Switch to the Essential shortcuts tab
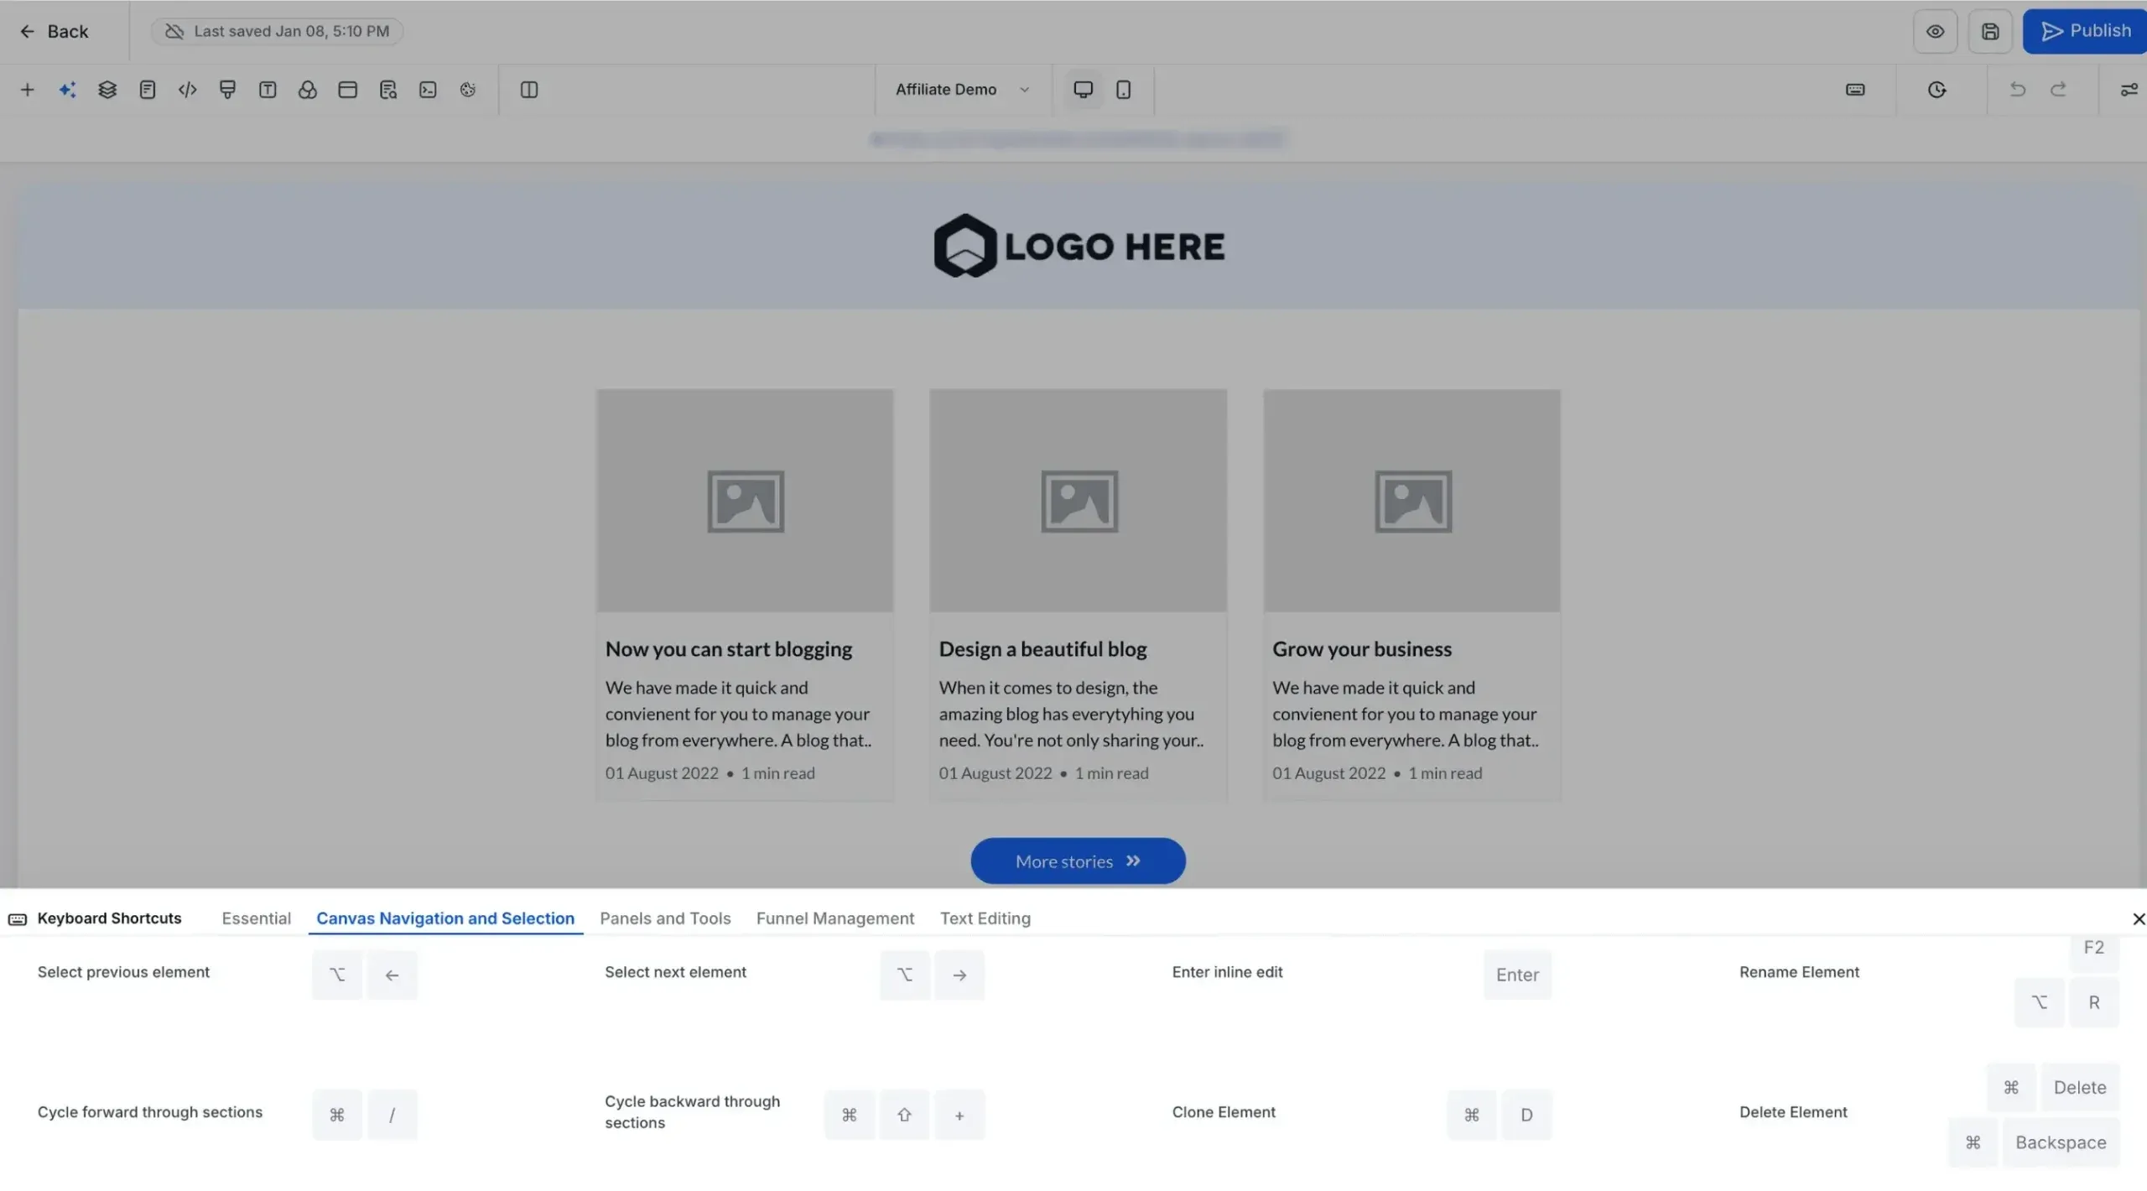This screenshot has height=1191, width=2147. click(256, 918)
